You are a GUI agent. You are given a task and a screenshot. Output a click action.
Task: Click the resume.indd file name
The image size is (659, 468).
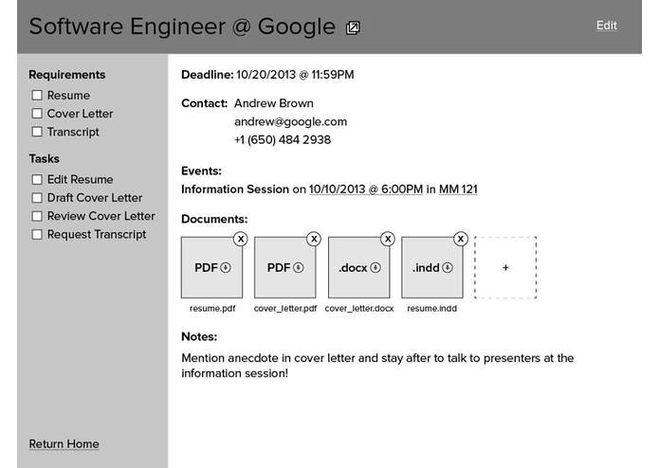click(431, 308)
